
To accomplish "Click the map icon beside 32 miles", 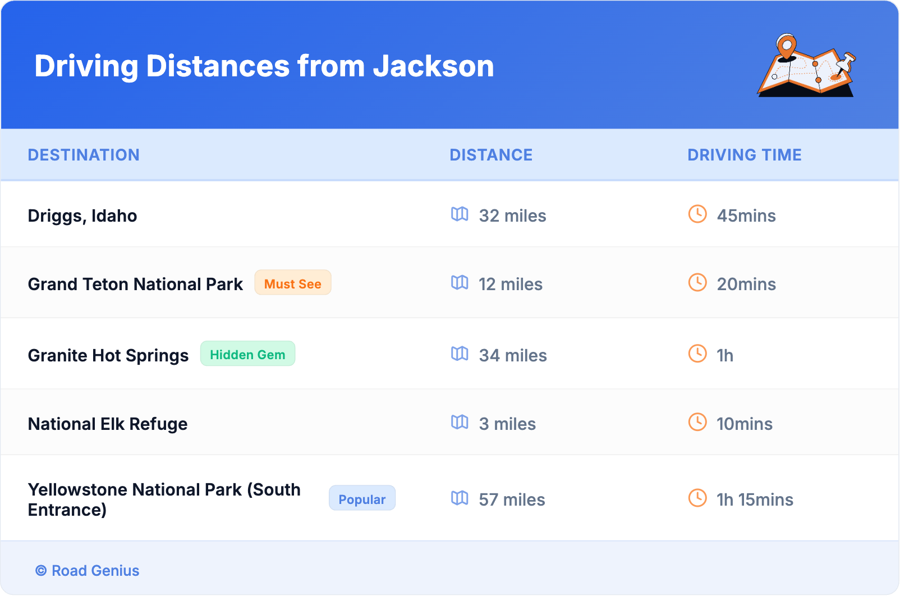I will coord(460,214).
